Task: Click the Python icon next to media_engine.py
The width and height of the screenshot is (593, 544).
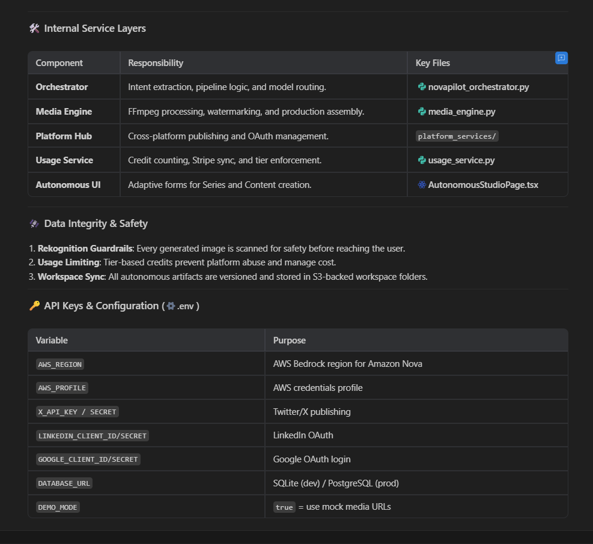Action: 422,112
